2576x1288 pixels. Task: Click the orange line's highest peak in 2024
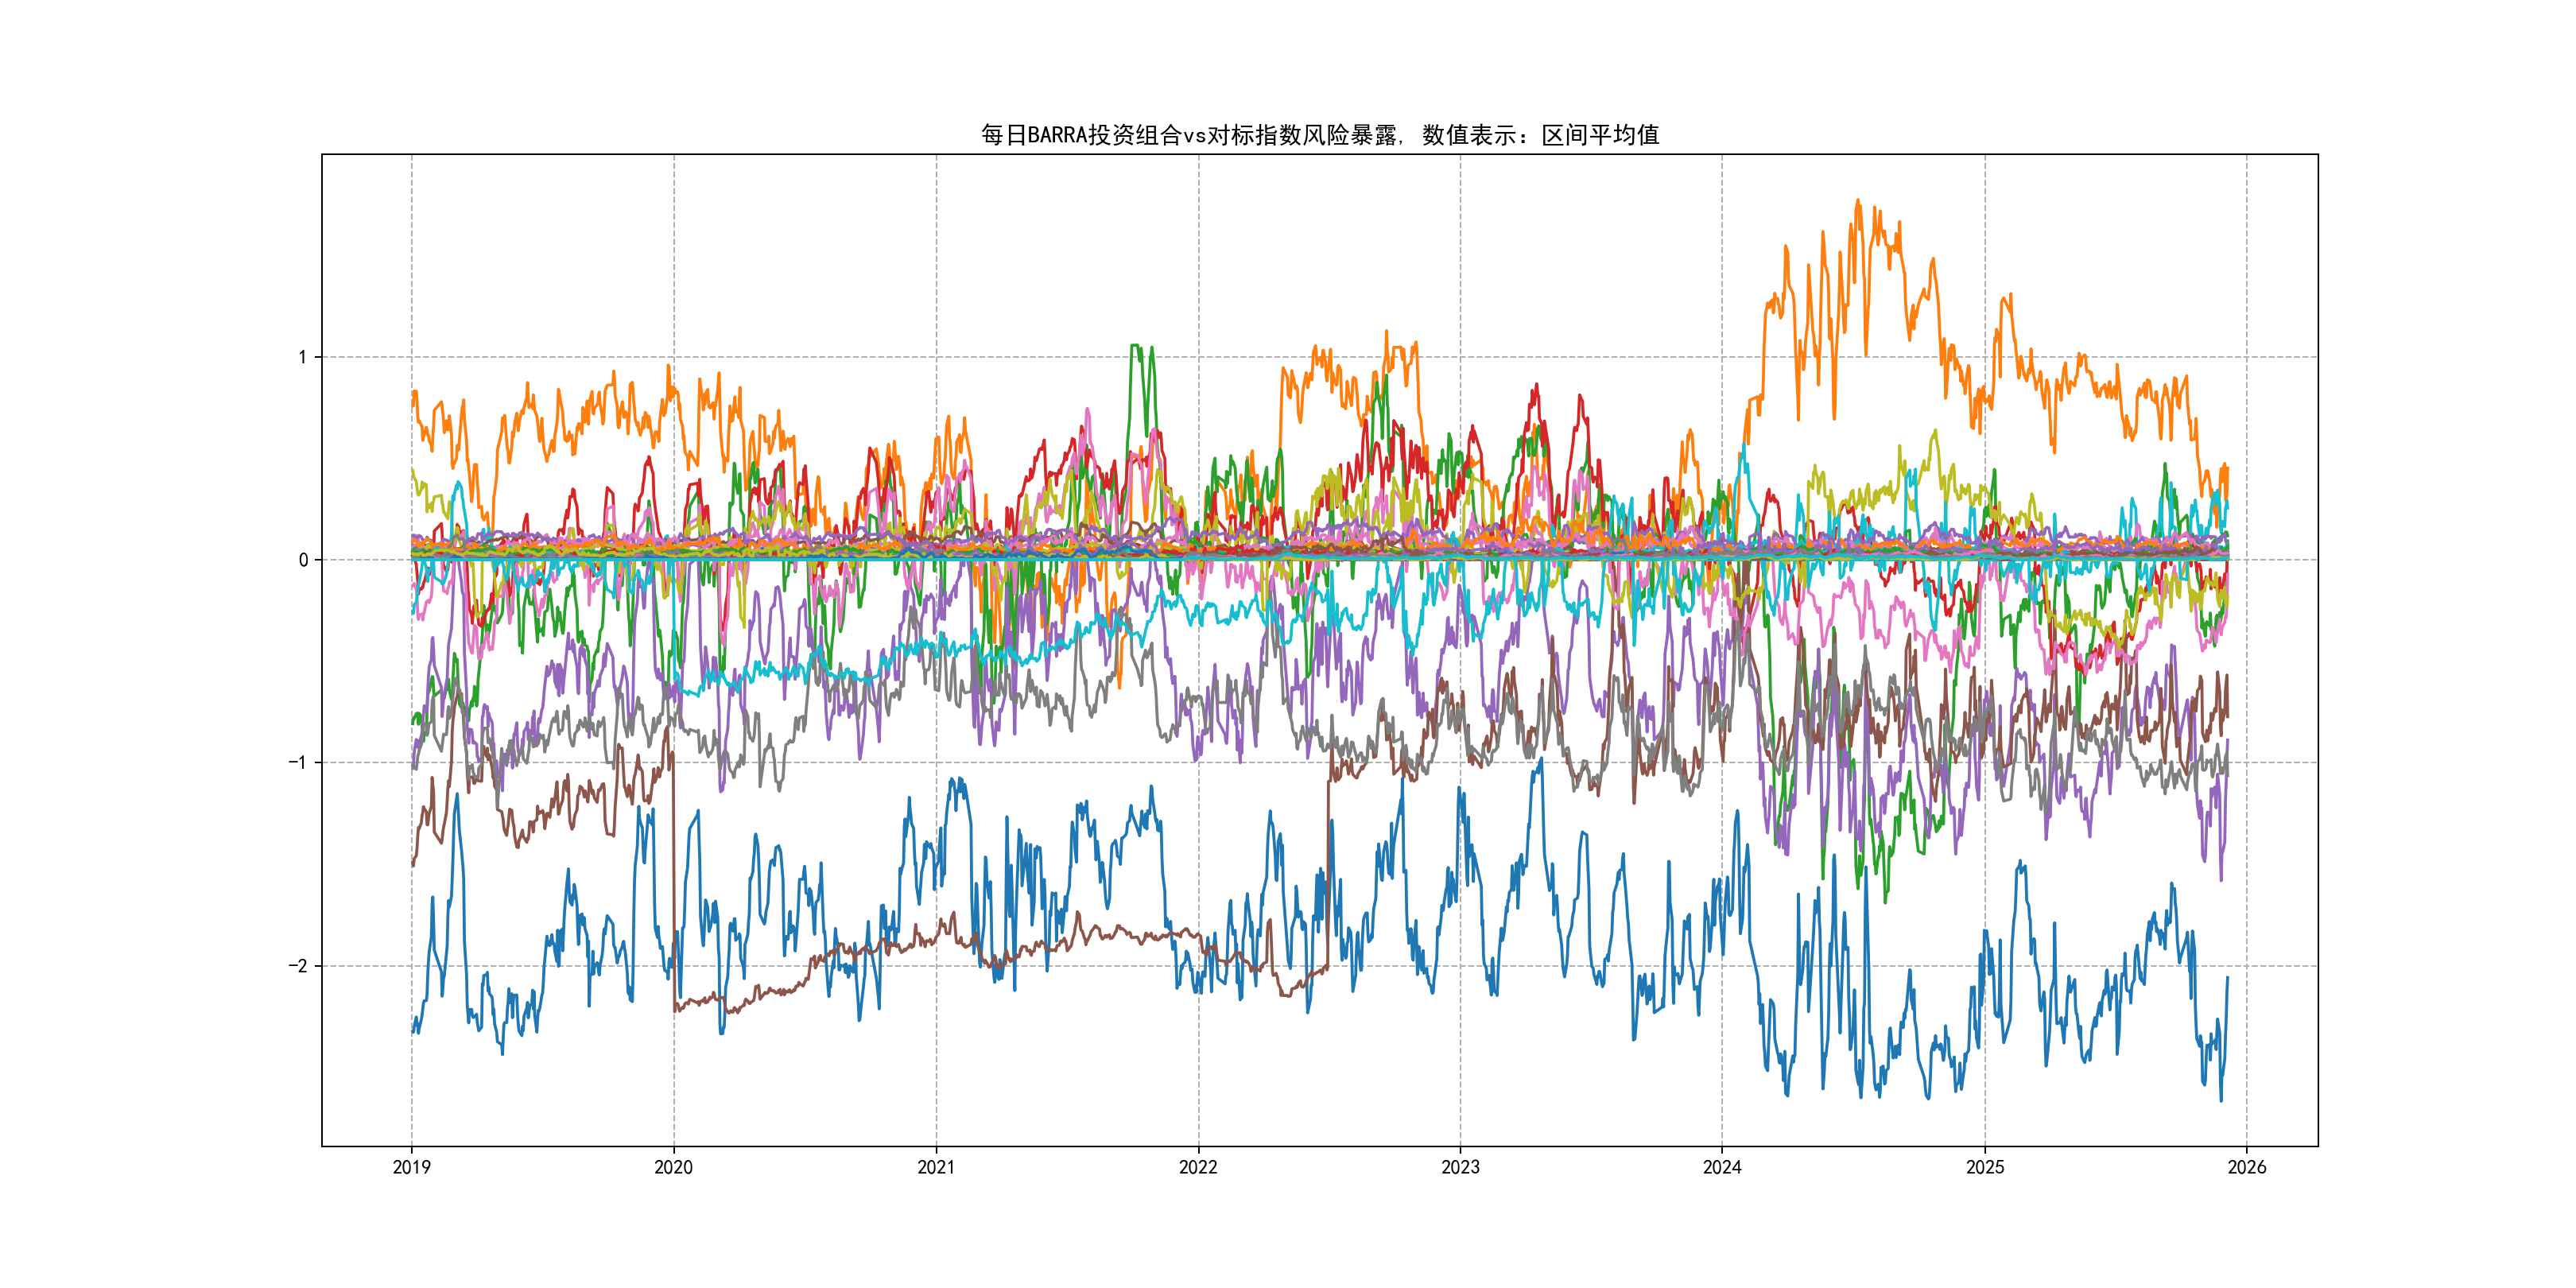point(1858,202)
